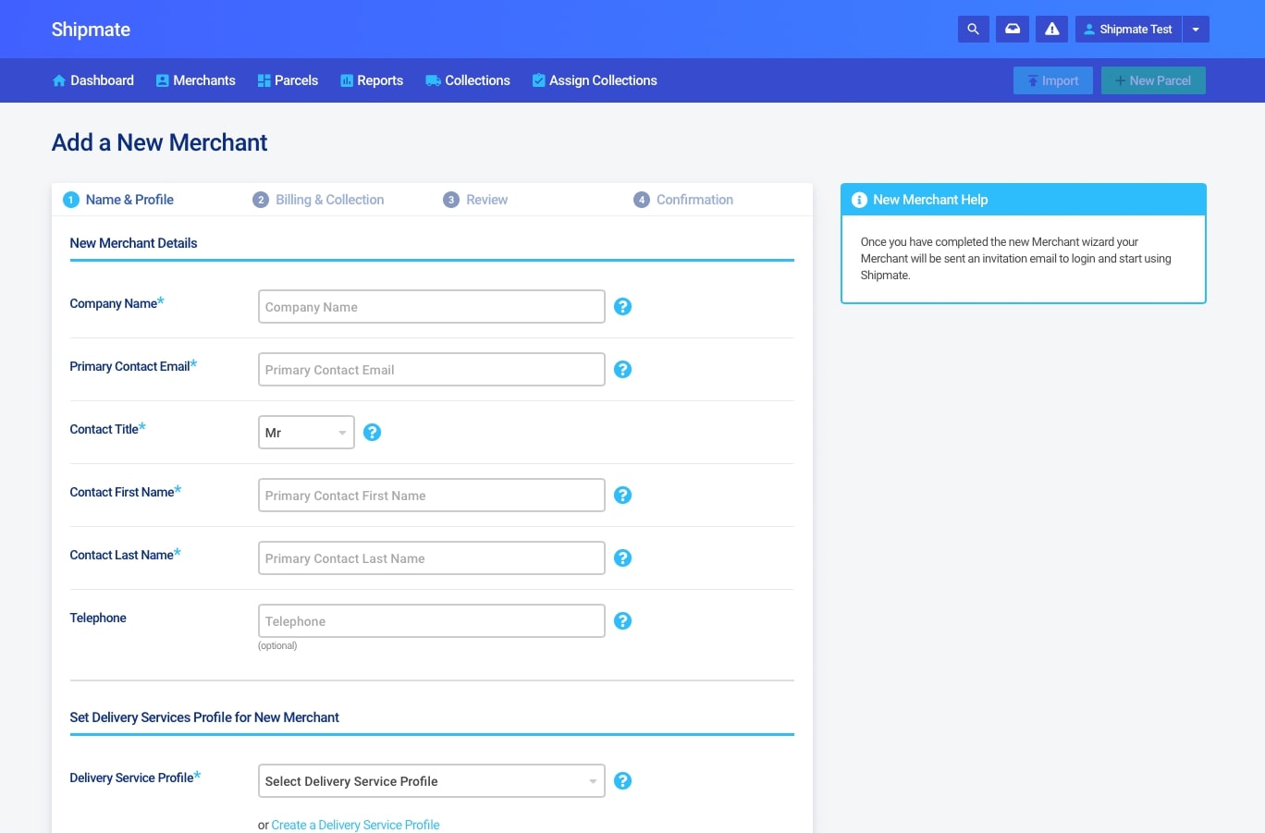Open the Assign Collections menu item
The height and width of the screenshot is (833, 1265).
click(x=595, y=80)
